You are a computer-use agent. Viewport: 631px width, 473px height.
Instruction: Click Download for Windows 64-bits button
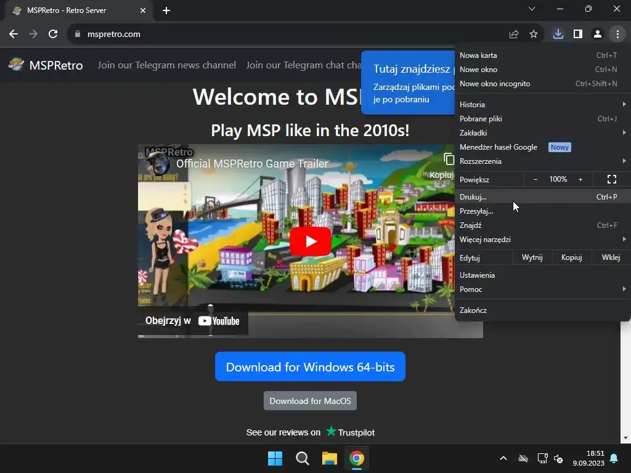pos(311,366)
